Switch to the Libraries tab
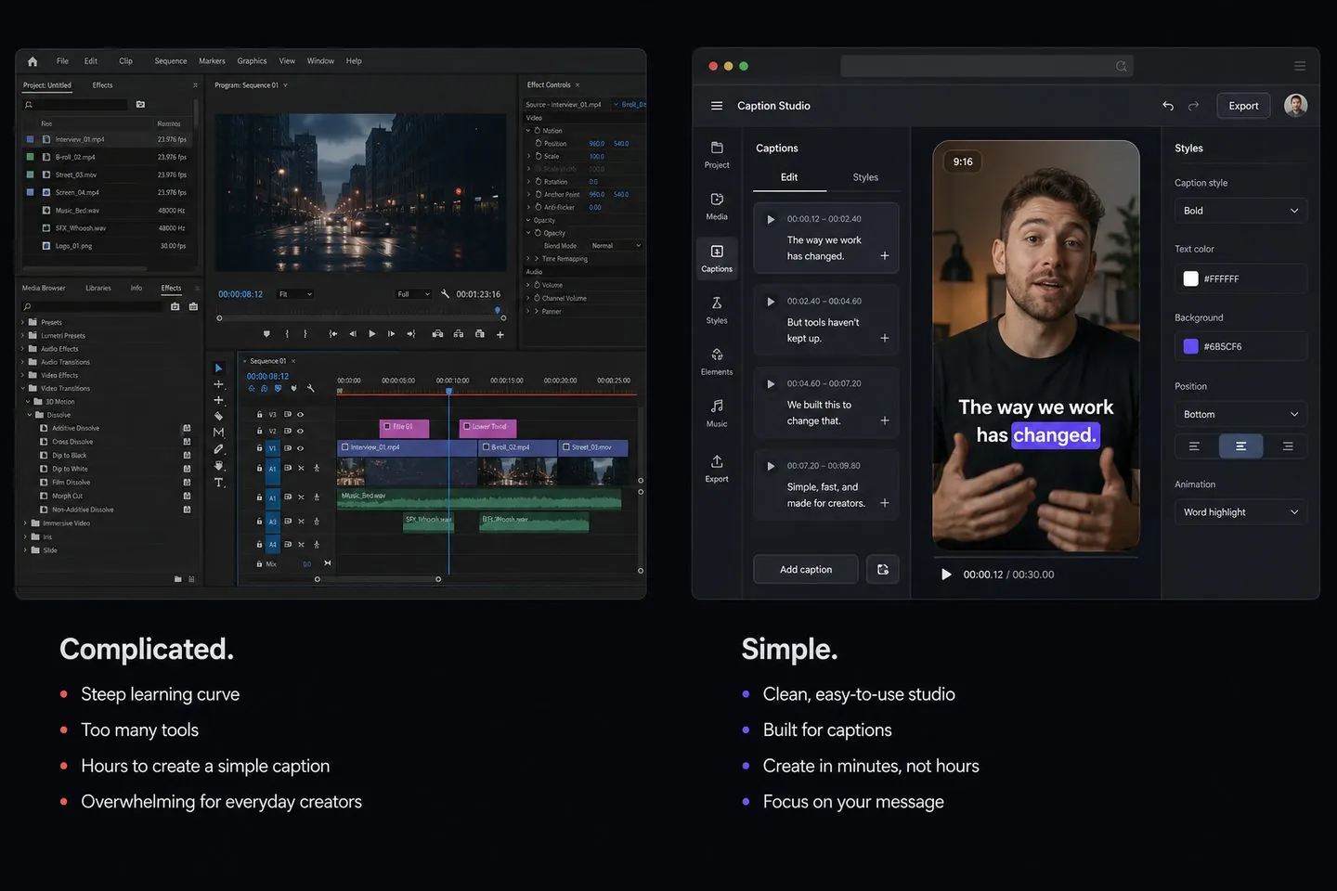This screenshot has height=891, width=1337. 98,288
